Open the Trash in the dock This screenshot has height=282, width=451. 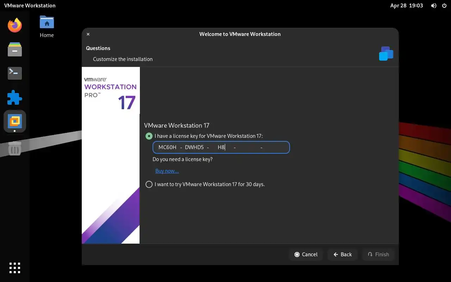(x=15, y=149)
